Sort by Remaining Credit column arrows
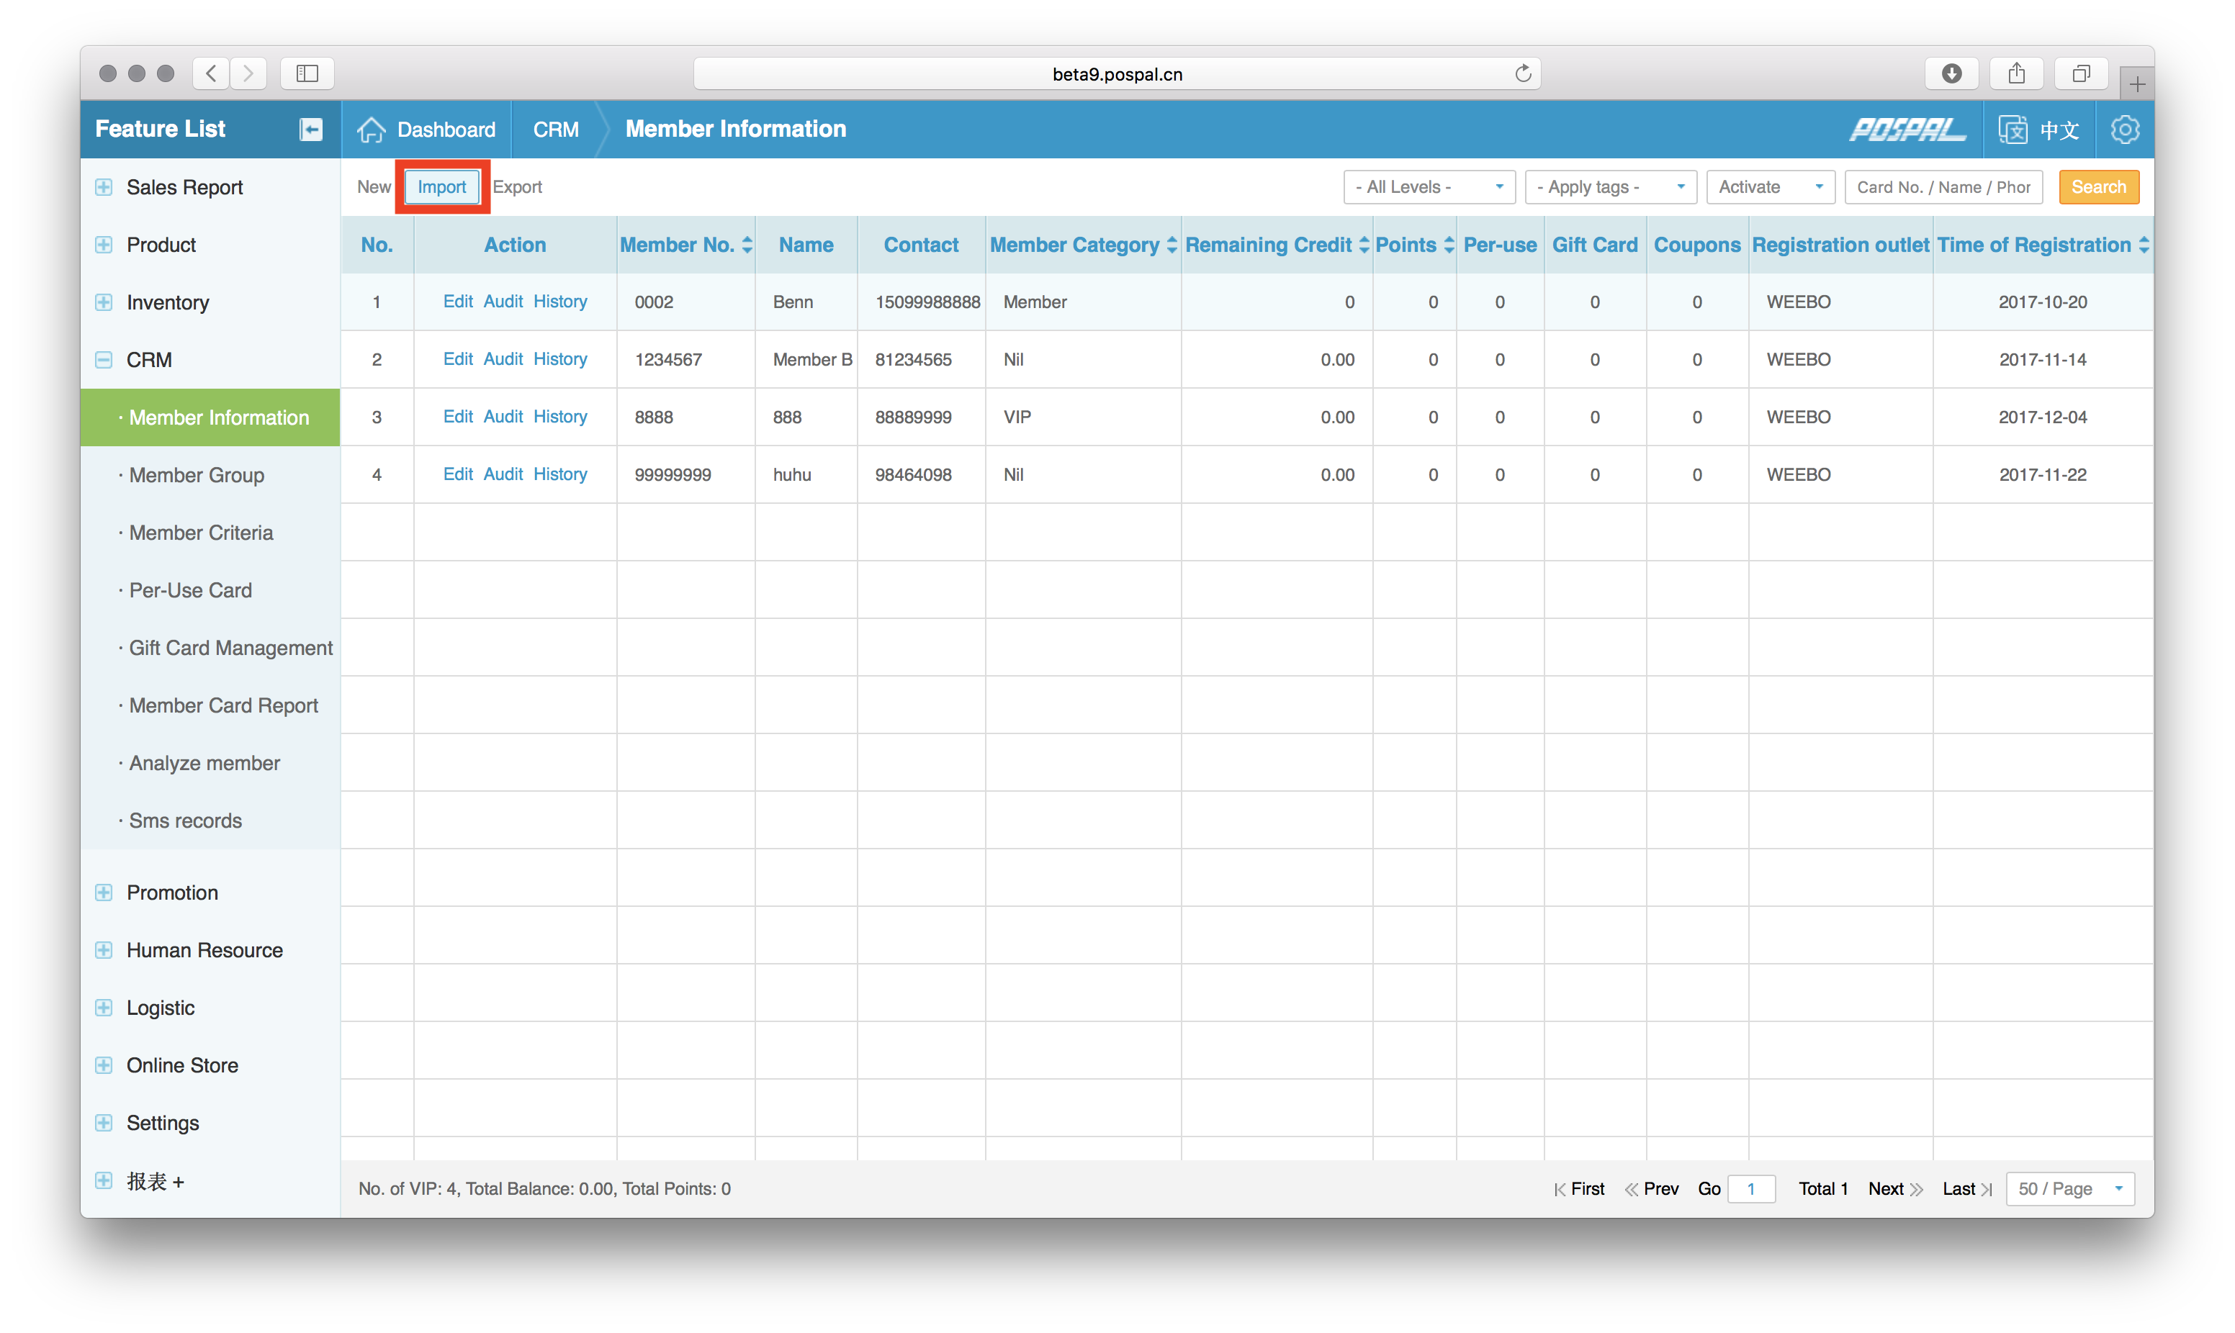2235x1333 pixels. point(1364,245)
